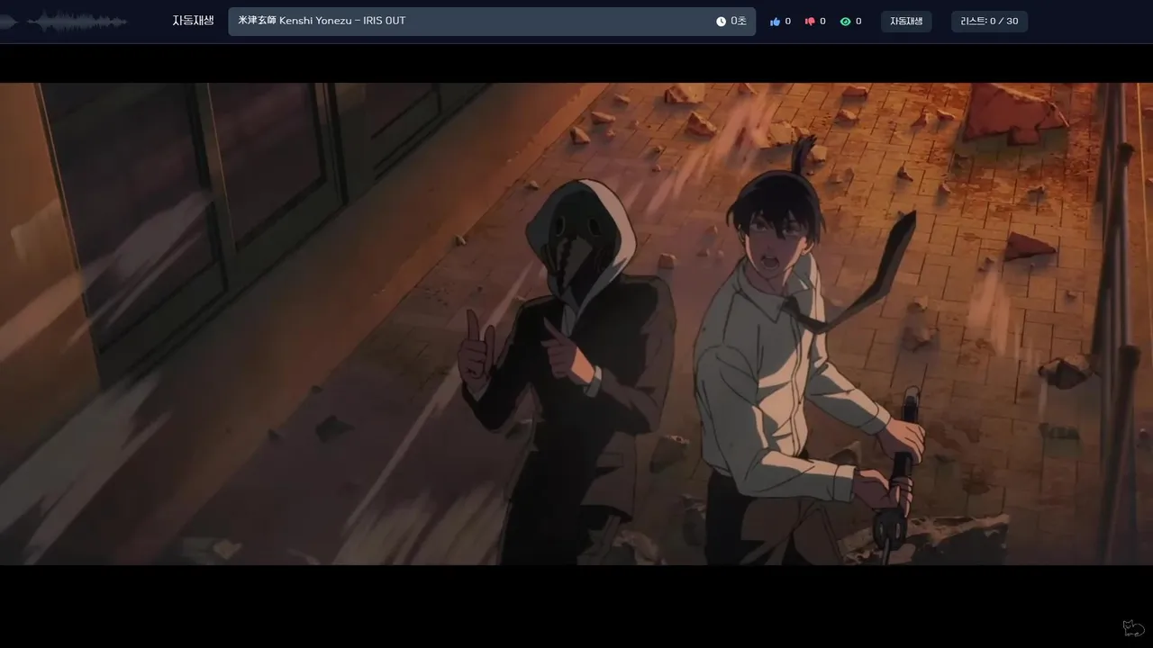Click the 자동재생 label left of title
This screenshot has height=648, width=1153.
[x=194, y=21]
